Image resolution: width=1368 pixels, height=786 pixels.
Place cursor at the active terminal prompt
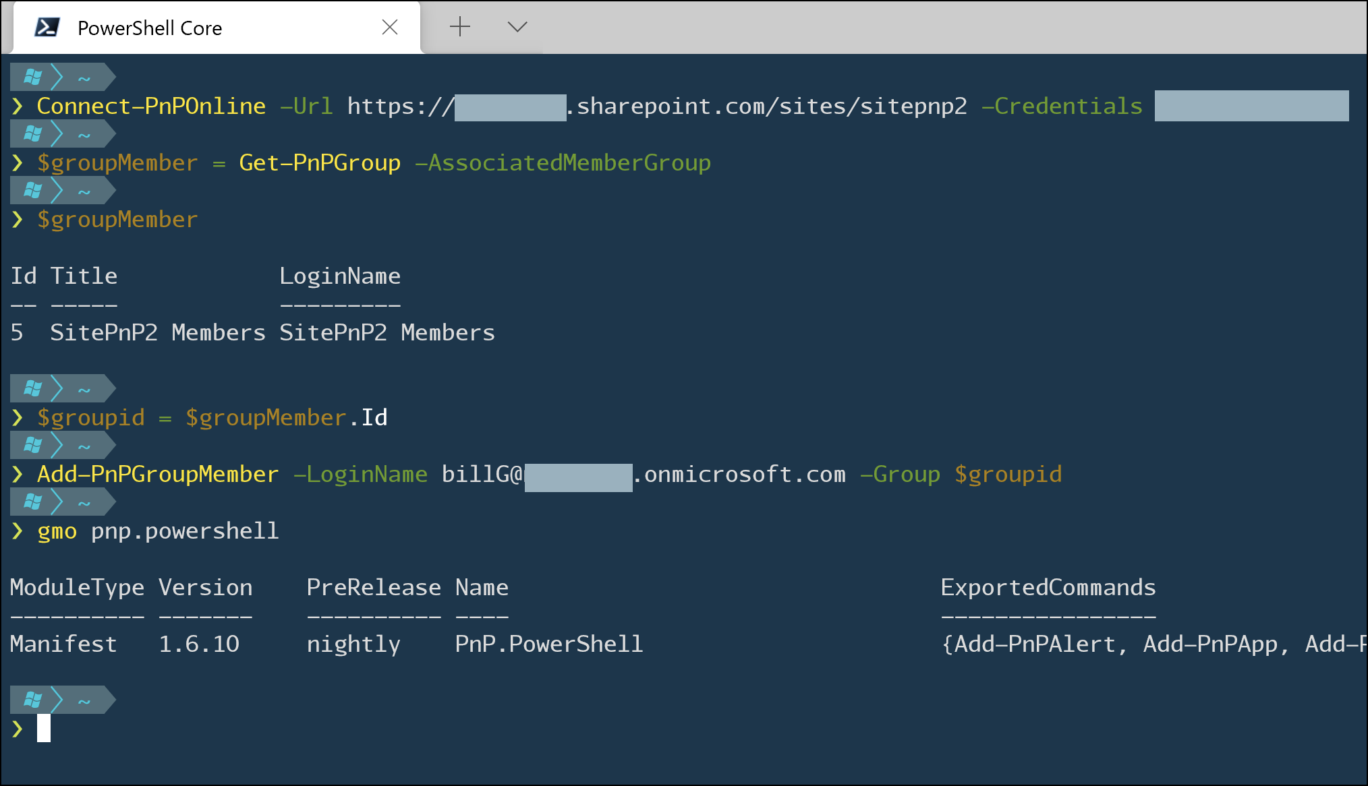[45, 728]
